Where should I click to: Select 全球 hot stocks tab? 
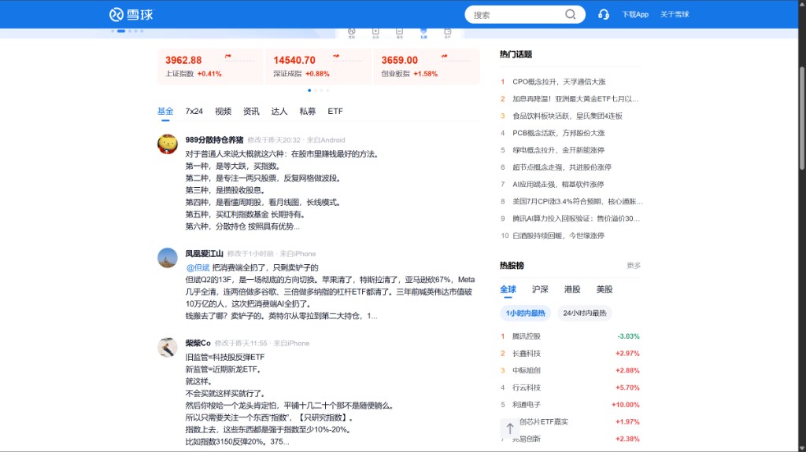pos(508,290)
